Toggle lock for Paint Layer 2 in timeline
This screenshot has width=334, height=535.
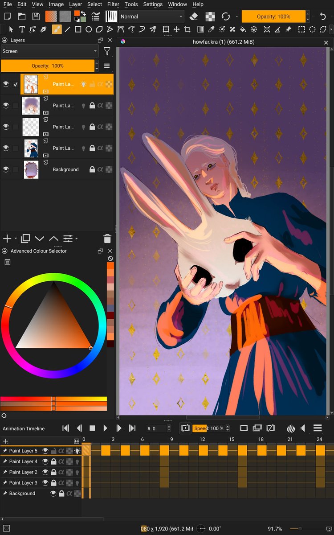coord(53,472)
